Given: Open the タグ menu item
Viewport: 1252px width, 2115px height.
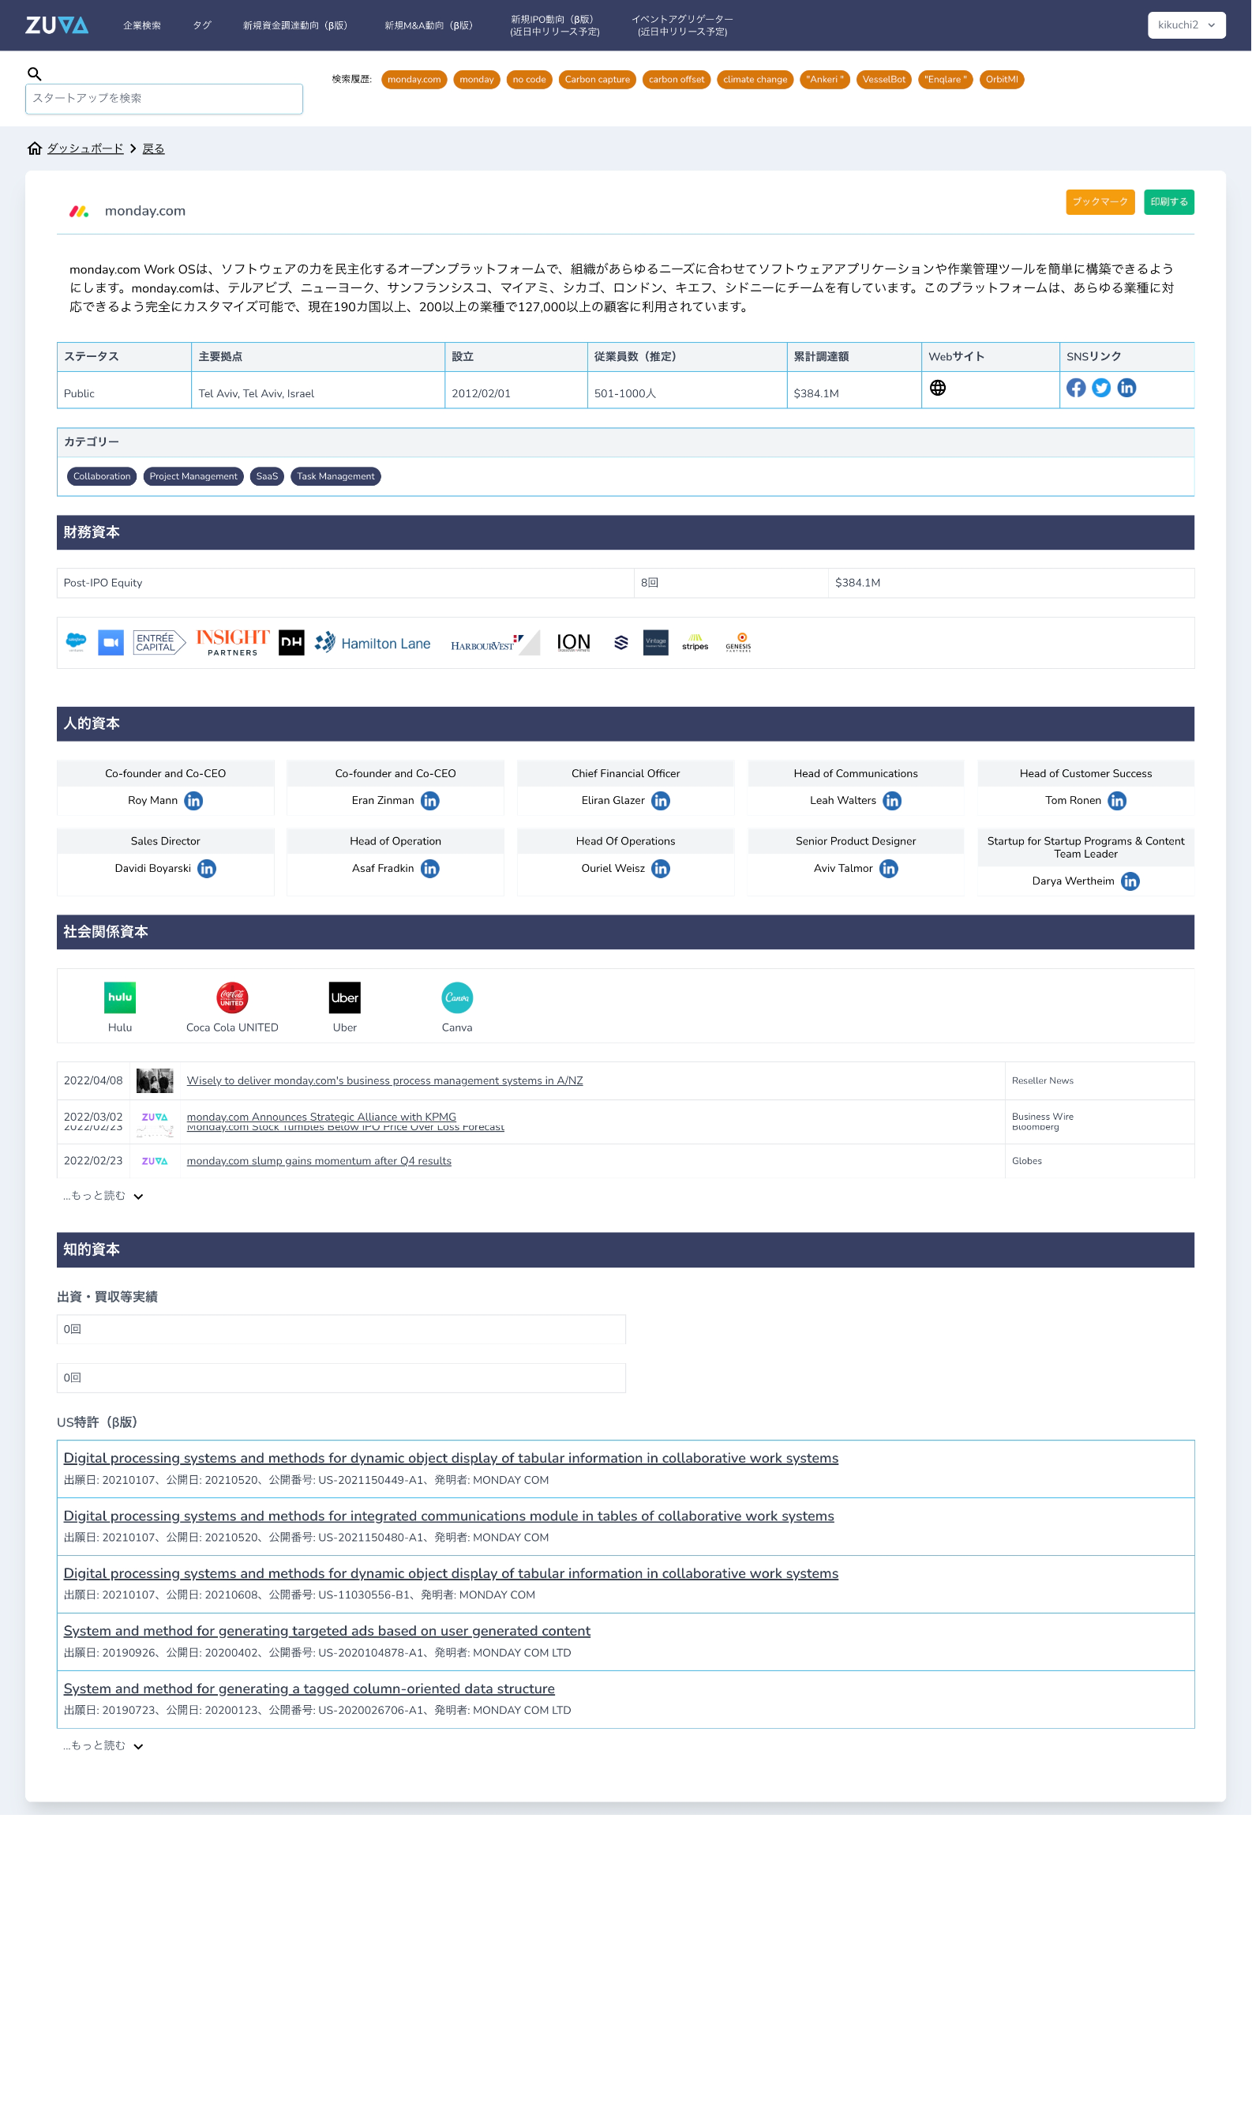Looking at the screenshot, I should pyautogui.click(x=202, y=25).
